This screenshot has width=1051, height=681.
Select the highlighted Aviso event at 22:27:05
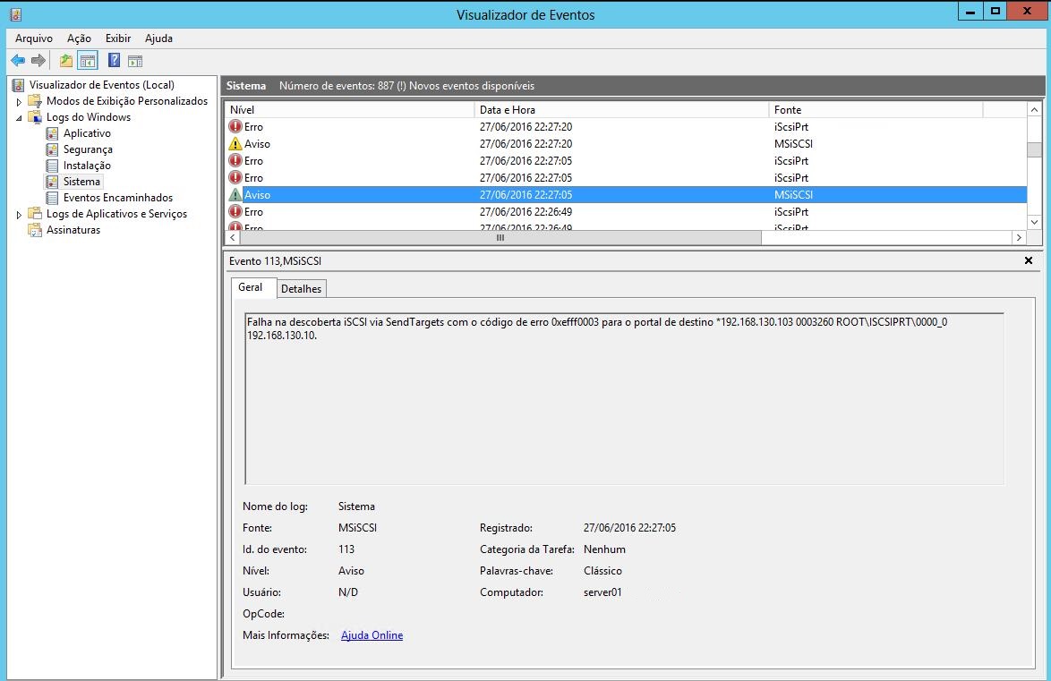pos(626,195)
